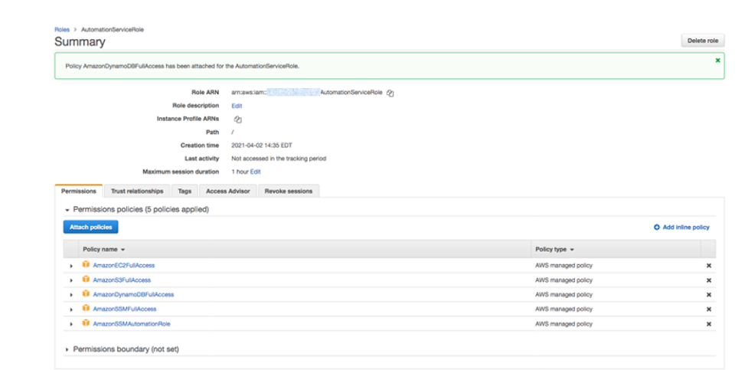Open the Access Advisor tab

(x=228, y=191)
